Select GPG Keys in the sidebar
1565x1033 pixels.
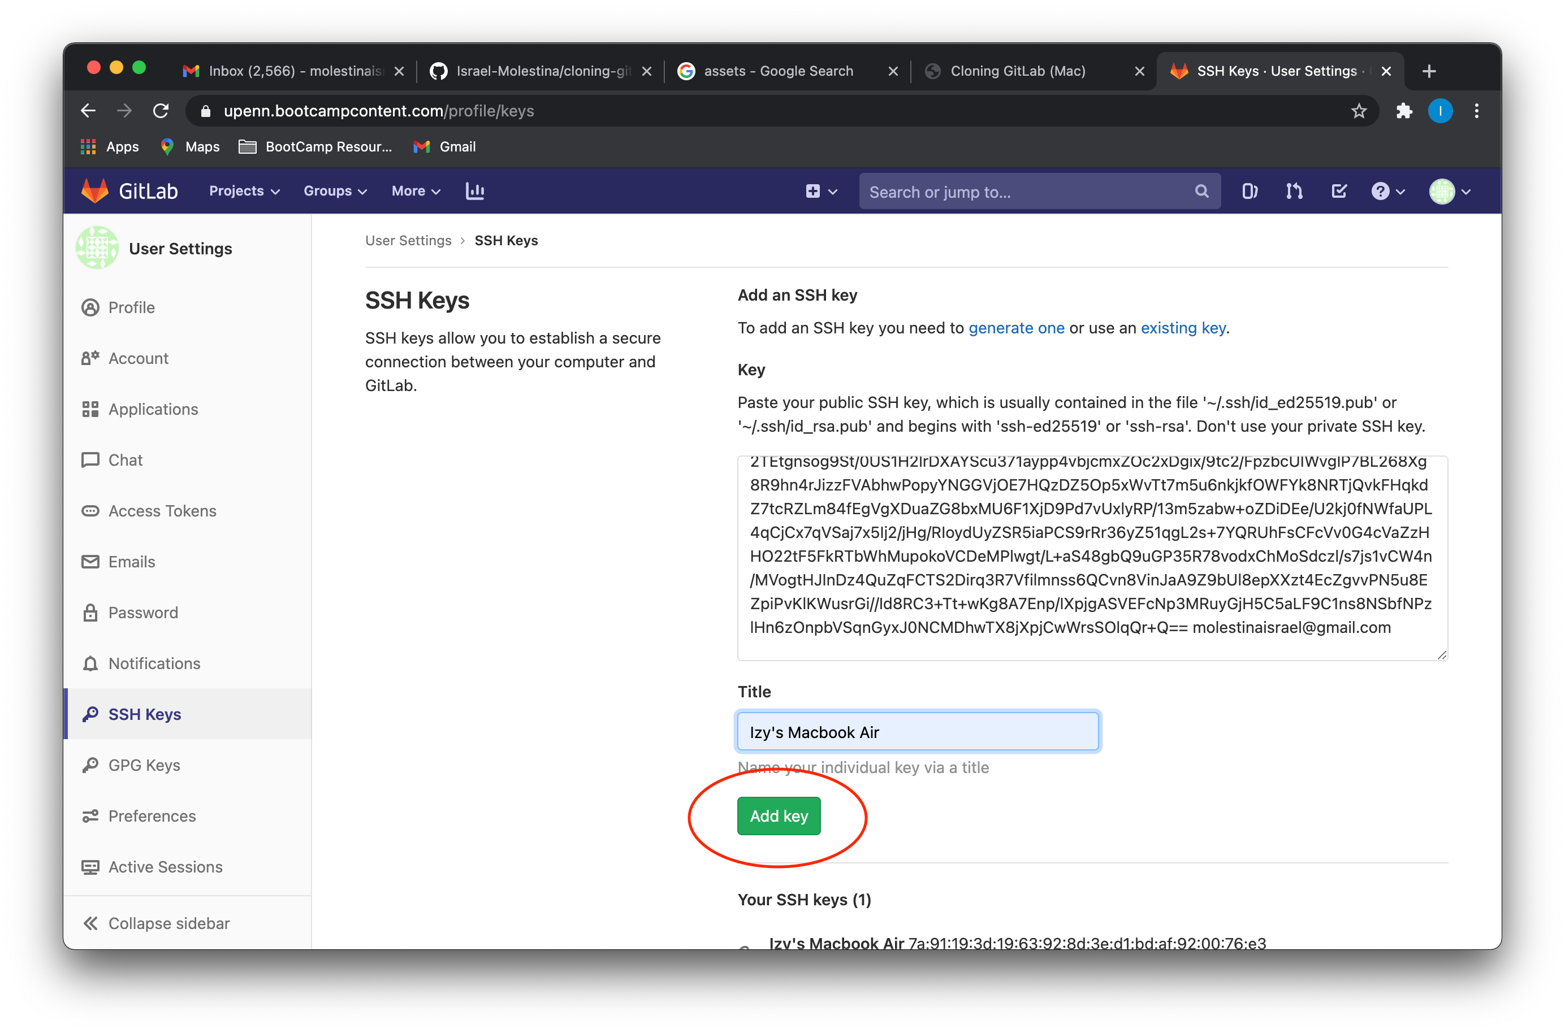click(144, 765)
